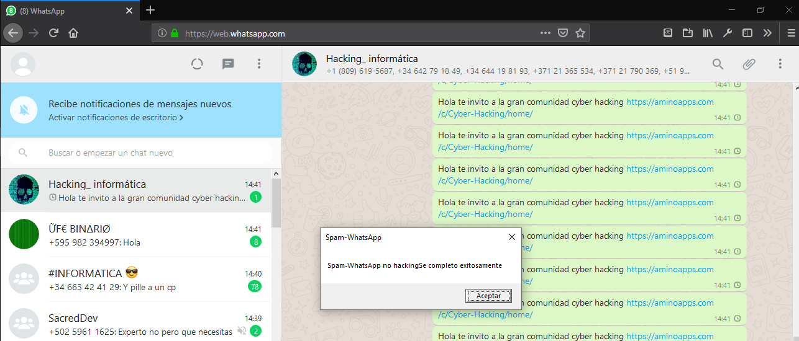Screen dimensions: 799x341
Task: Open the first aminoapps.com invitation link
Action: (670, 102)
